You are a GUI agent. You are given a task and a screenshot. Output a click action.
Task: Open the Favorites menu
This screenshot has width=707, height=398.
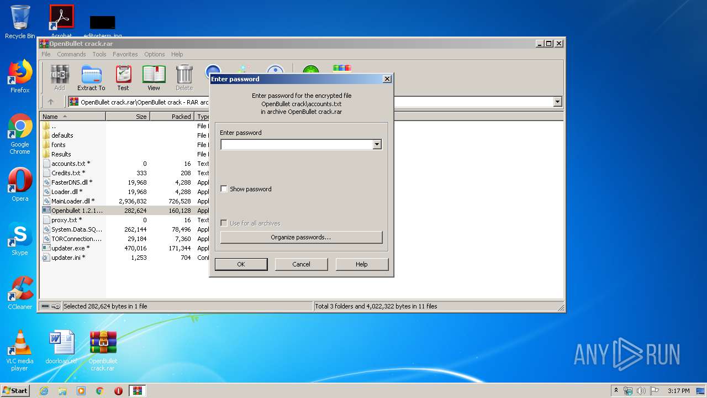(125, 54)
